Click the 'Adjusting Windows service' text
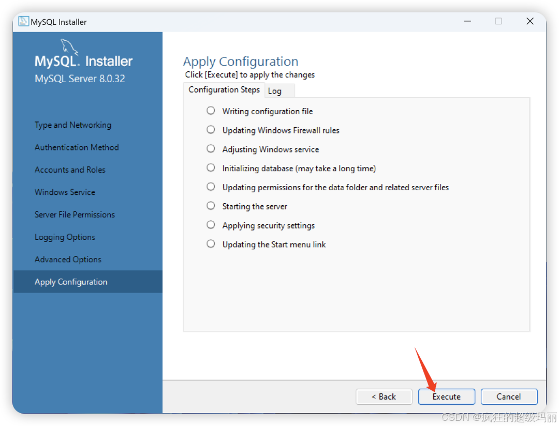 coord(271,149)
